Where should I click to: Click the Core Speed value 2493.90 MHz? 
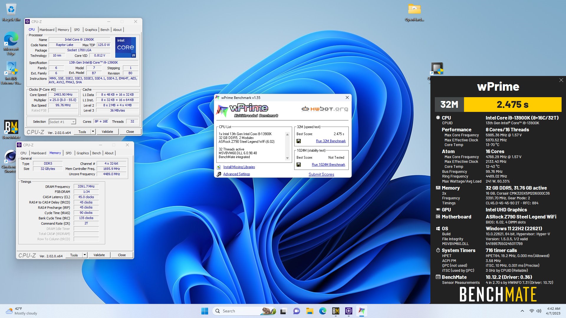click(x=63, y=95)
